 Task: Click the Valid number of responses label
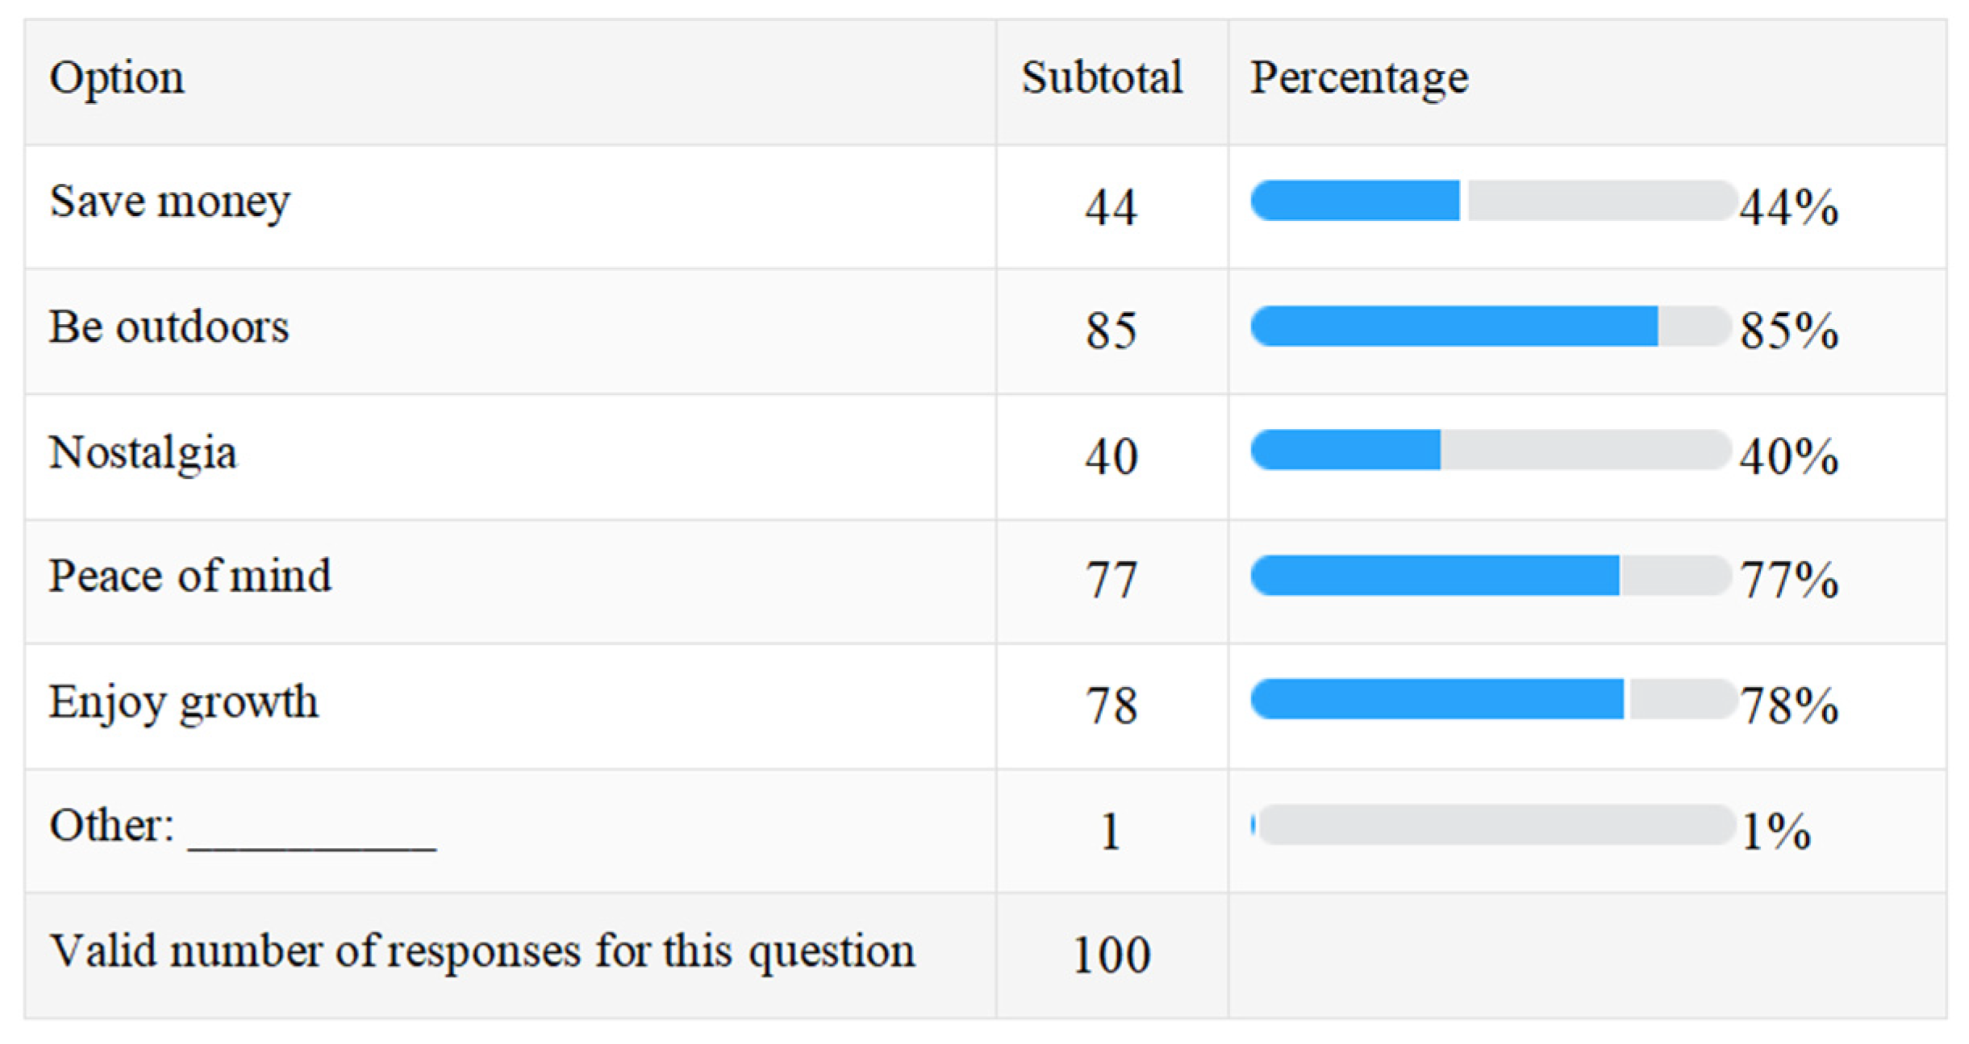482,951
